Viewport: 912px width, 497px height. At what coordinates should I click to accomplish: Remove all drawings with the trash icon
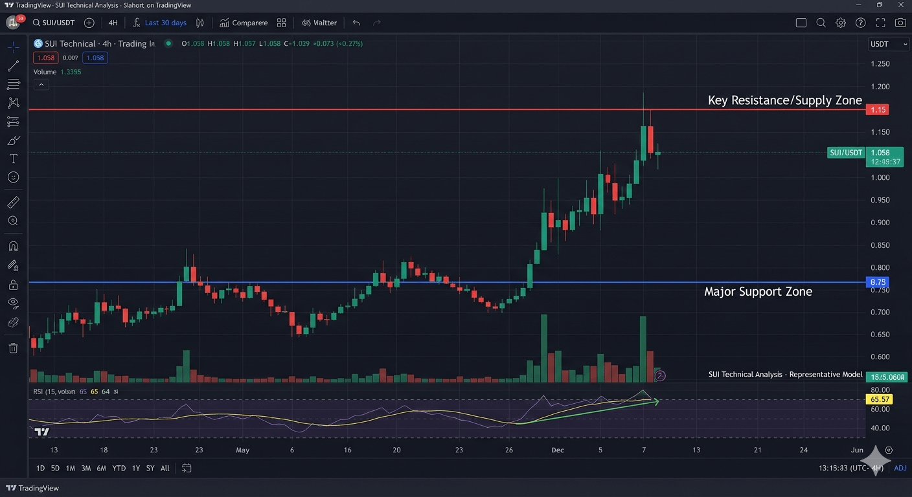coord(13,348)
